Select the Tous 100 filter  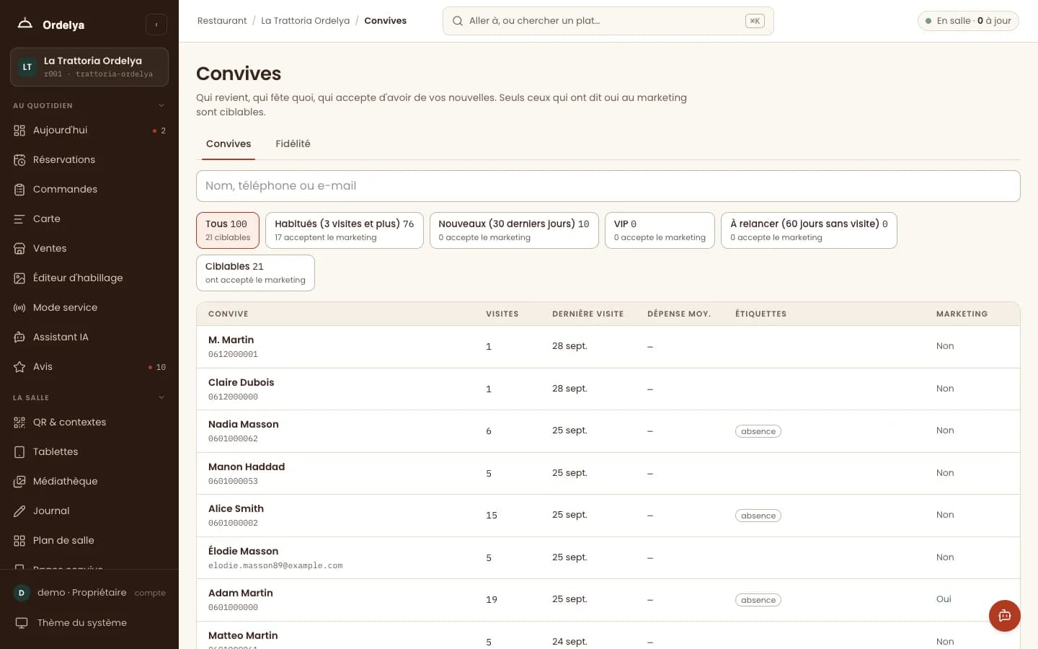coord(228,230)
